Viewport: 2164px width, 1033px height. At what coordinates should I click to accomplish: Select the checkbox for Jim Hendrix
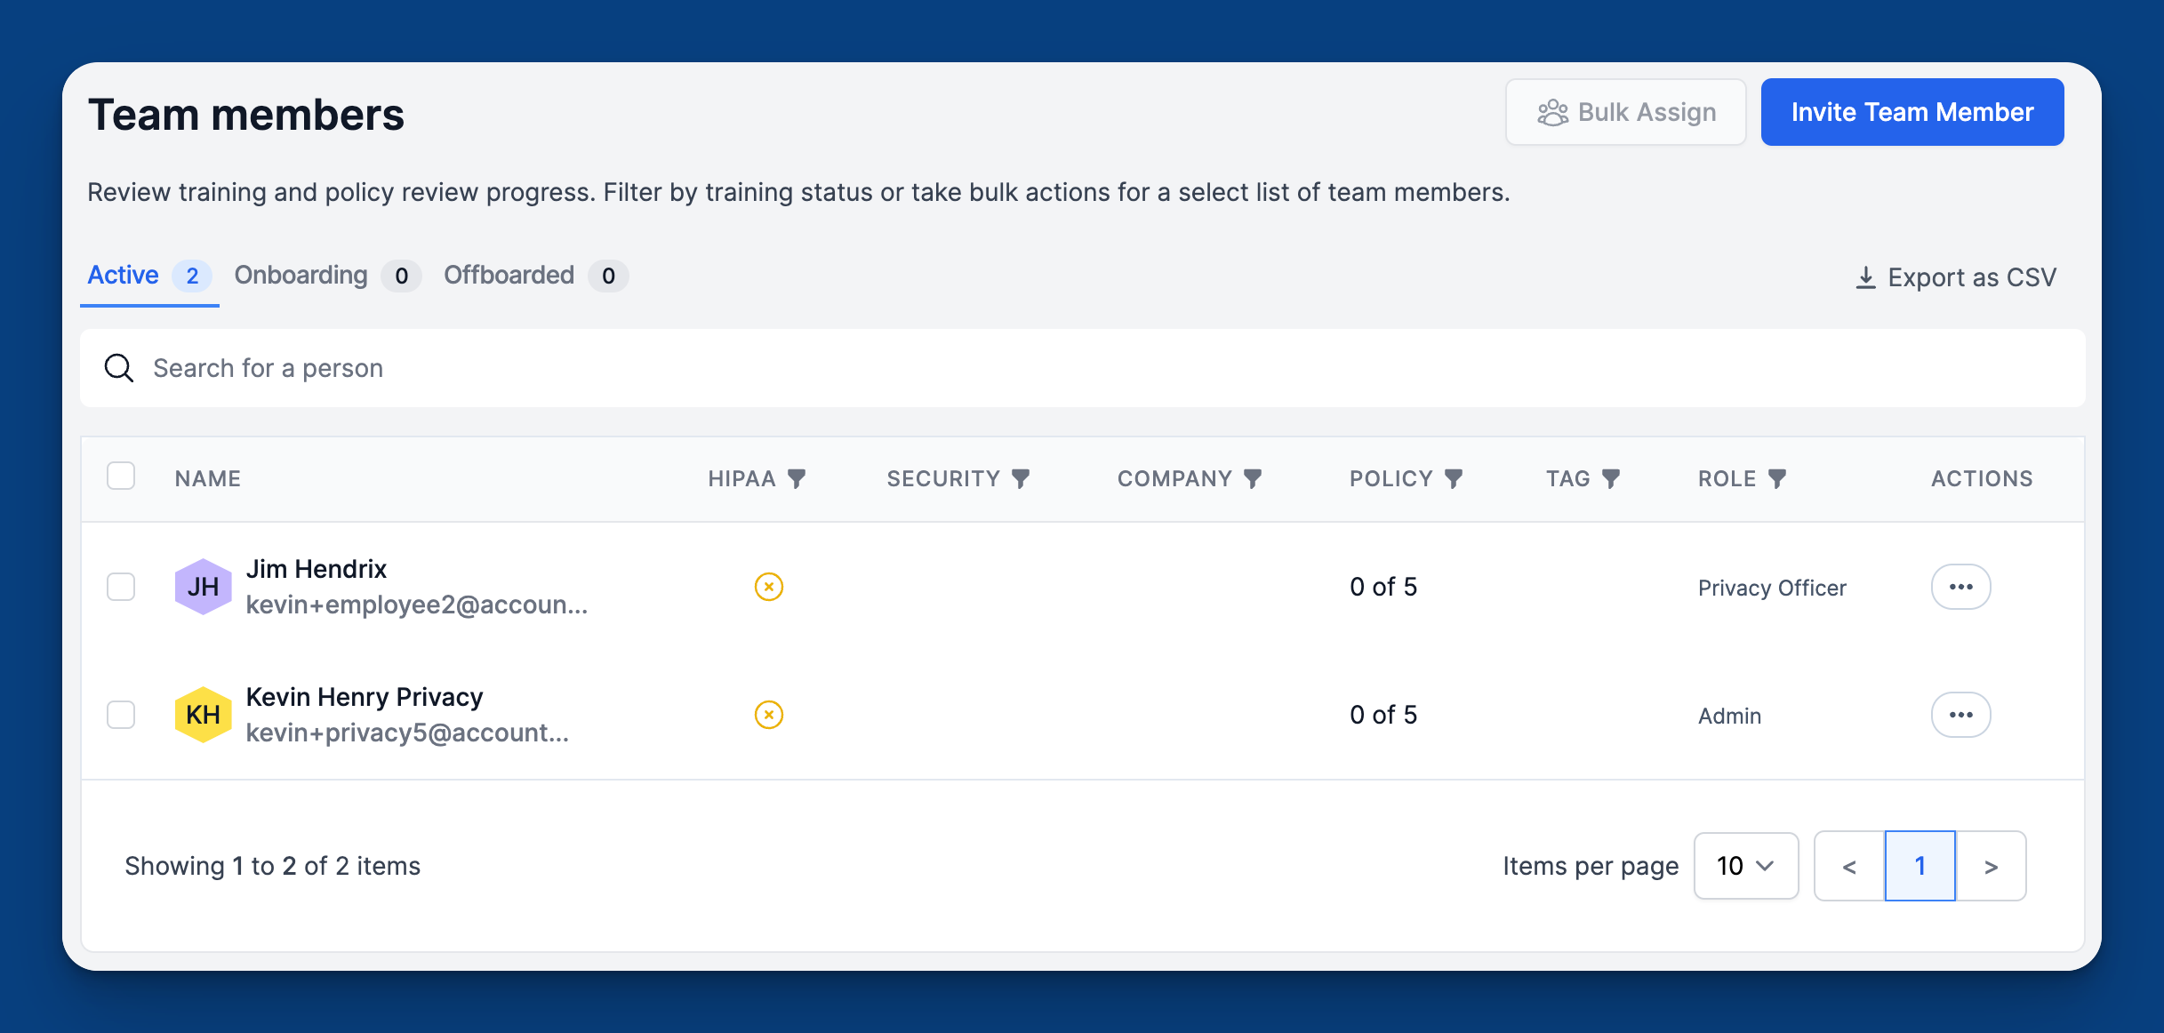(x=121, y=587)
